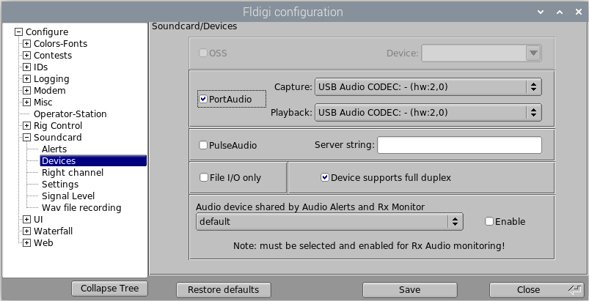Screen dimensions: 589x301
Task: Enable the PulseAudio checkbox
Action: [x=203, y=145]
